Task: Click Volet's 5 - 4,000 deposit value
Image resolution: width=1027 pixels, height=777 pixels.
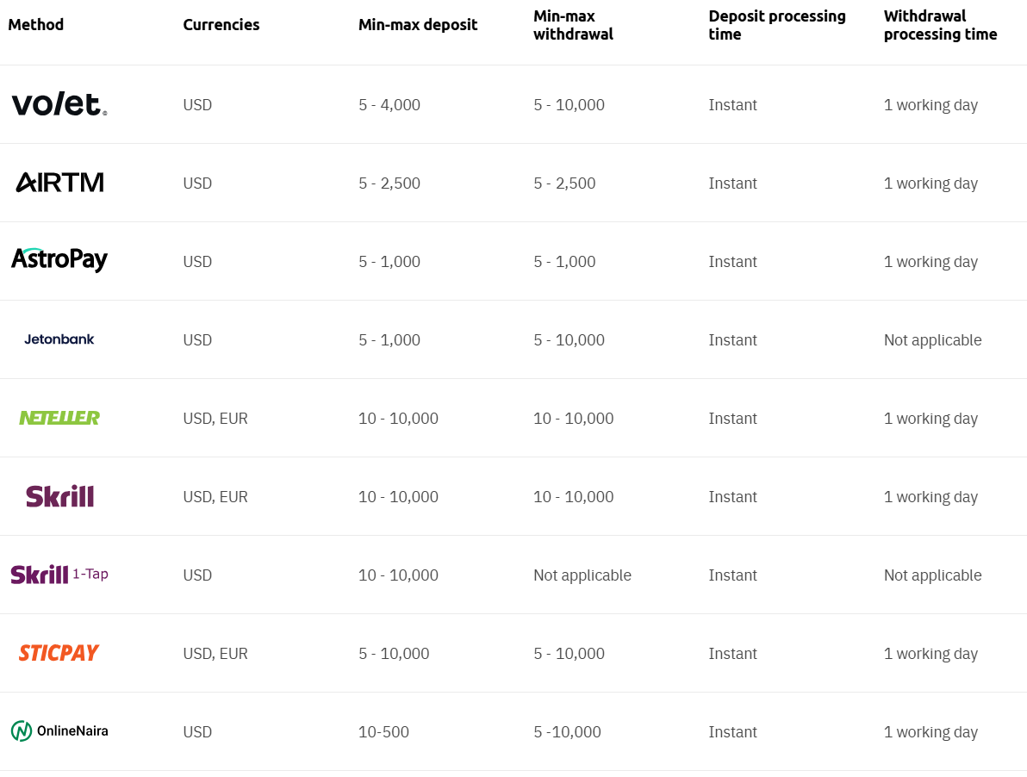Action: (389, 105)
